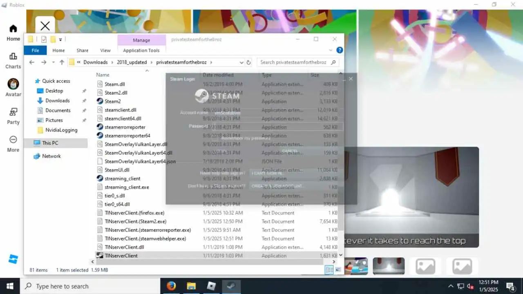Open Firefox from the taskbar

coord(171,286)
